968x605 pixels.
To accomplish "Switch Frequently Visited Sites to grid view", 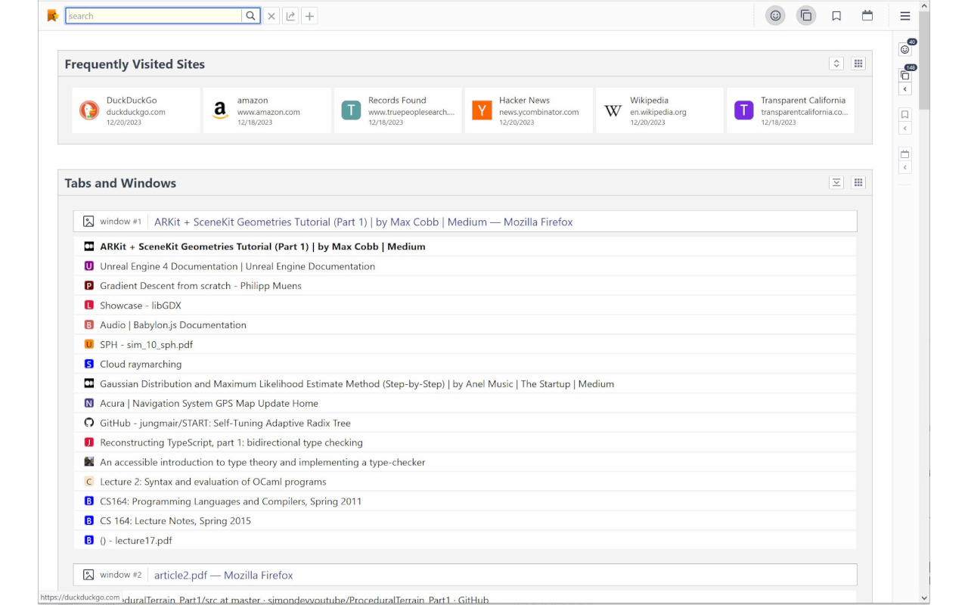I will click(x=858, y=64).
